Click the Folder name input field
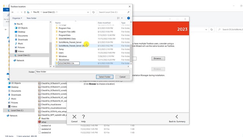Viewport: 243px width, 137px height. pos(82,72)
